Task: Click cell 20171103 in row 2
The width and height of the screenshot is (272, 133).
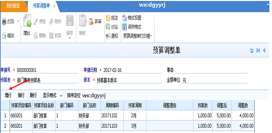Action: (x=112, y=126)
